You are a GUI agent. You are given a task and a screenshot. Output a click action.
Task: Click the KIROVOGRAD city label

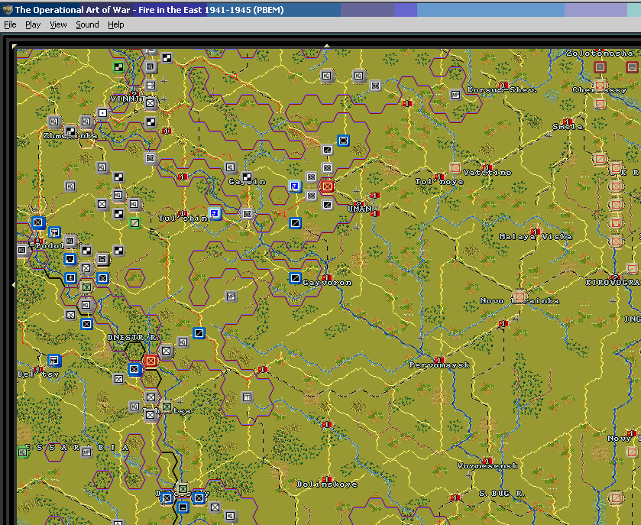click(613, 283)
